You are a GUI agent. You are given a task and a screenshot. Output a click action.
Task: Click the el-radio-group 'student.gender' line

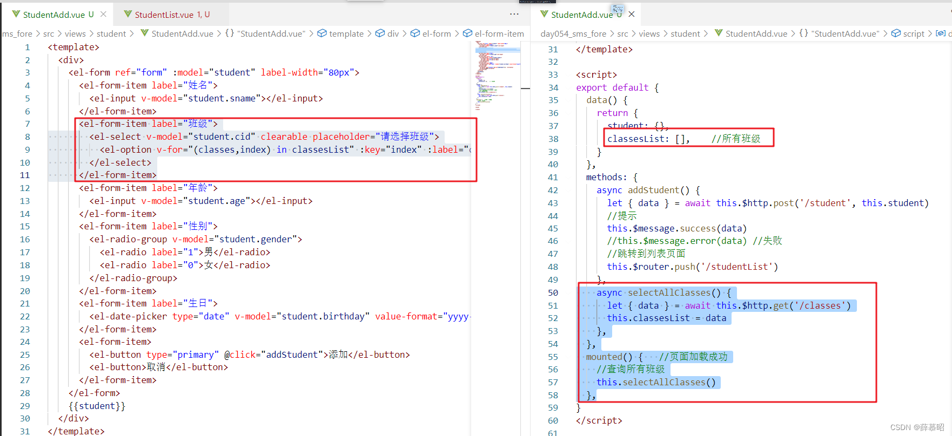(x=196, y=239)
